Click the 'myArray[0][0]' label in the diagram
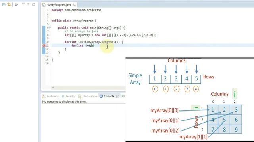 coord(164,110)
